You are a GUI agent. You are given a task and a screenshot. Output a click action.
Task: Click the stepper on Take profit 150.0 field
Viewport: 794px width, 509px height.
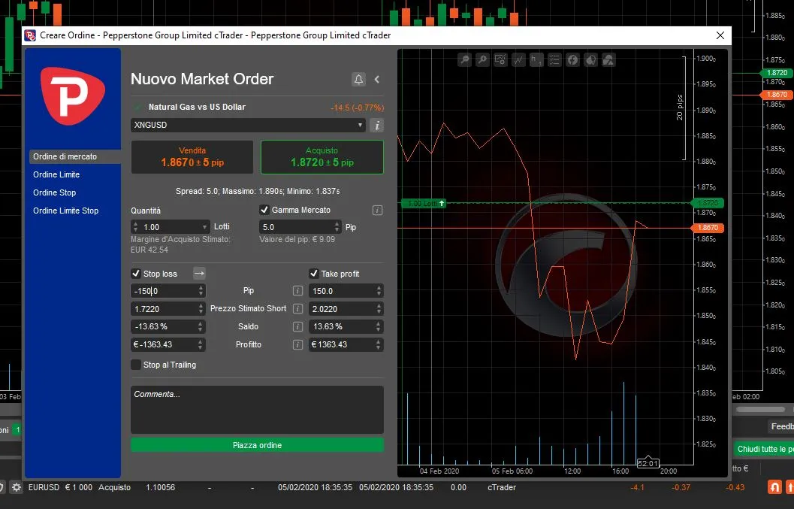(x=379, y=290)
